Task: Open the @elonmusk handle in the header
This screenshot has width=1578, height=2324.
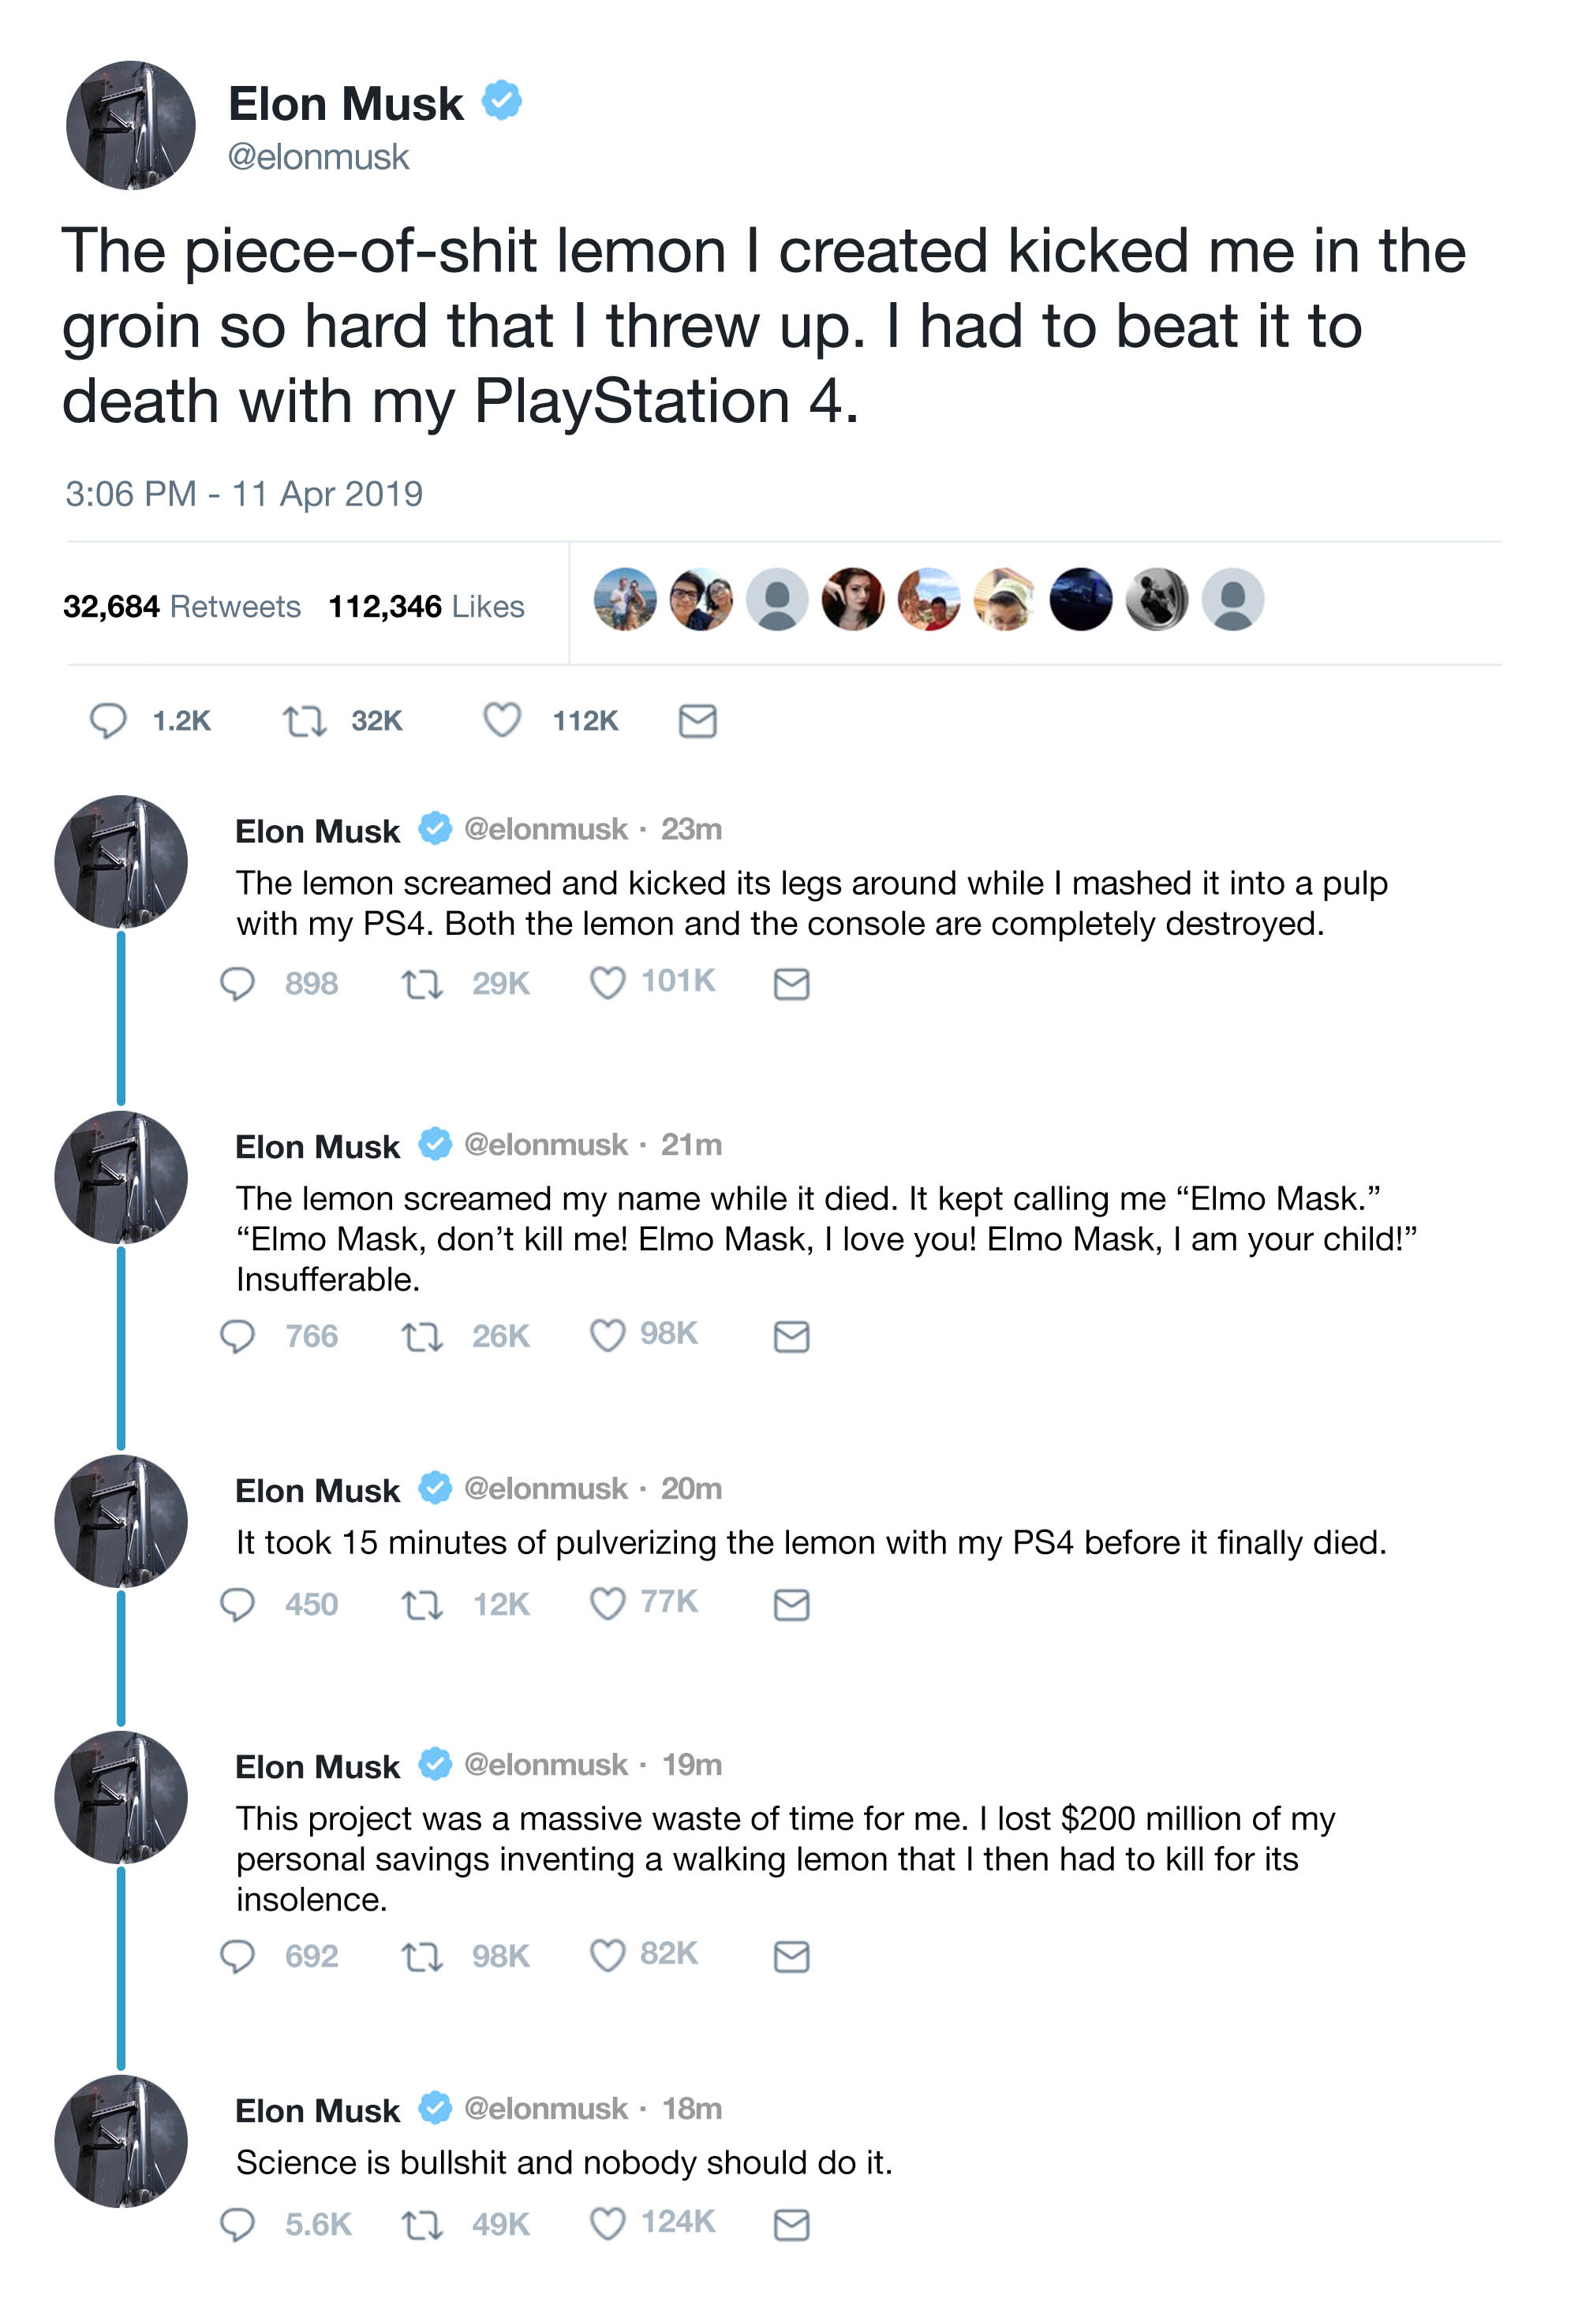Action: tap(318, 157)
